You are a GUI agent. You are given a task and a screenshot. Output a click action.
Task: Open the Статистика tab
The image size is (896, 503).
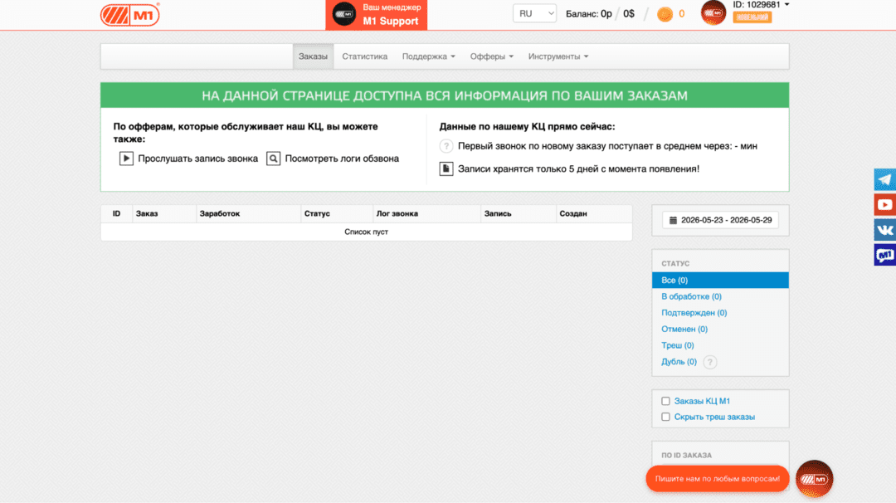pyautogui.click(x=364, y=56)
